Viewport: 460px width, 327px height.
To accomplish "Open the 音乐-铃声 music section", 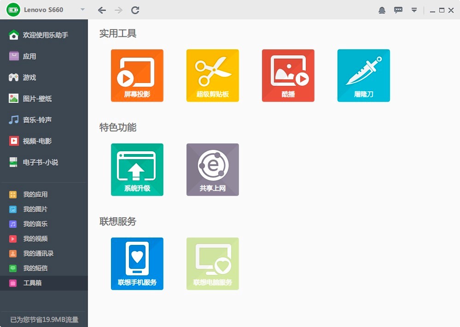I will (x=44, y=119).
